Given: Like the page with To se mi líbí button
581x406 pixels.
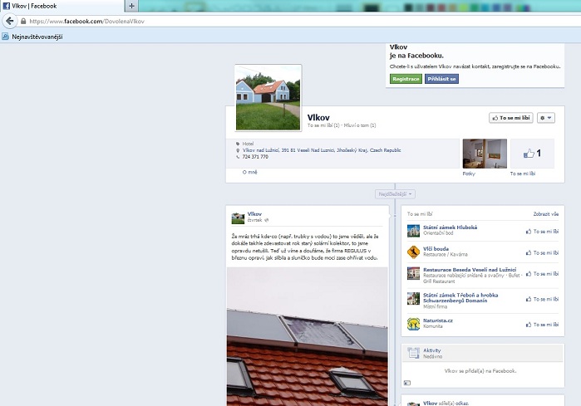Looking at the screenshot, I should (x=510, y=118).
